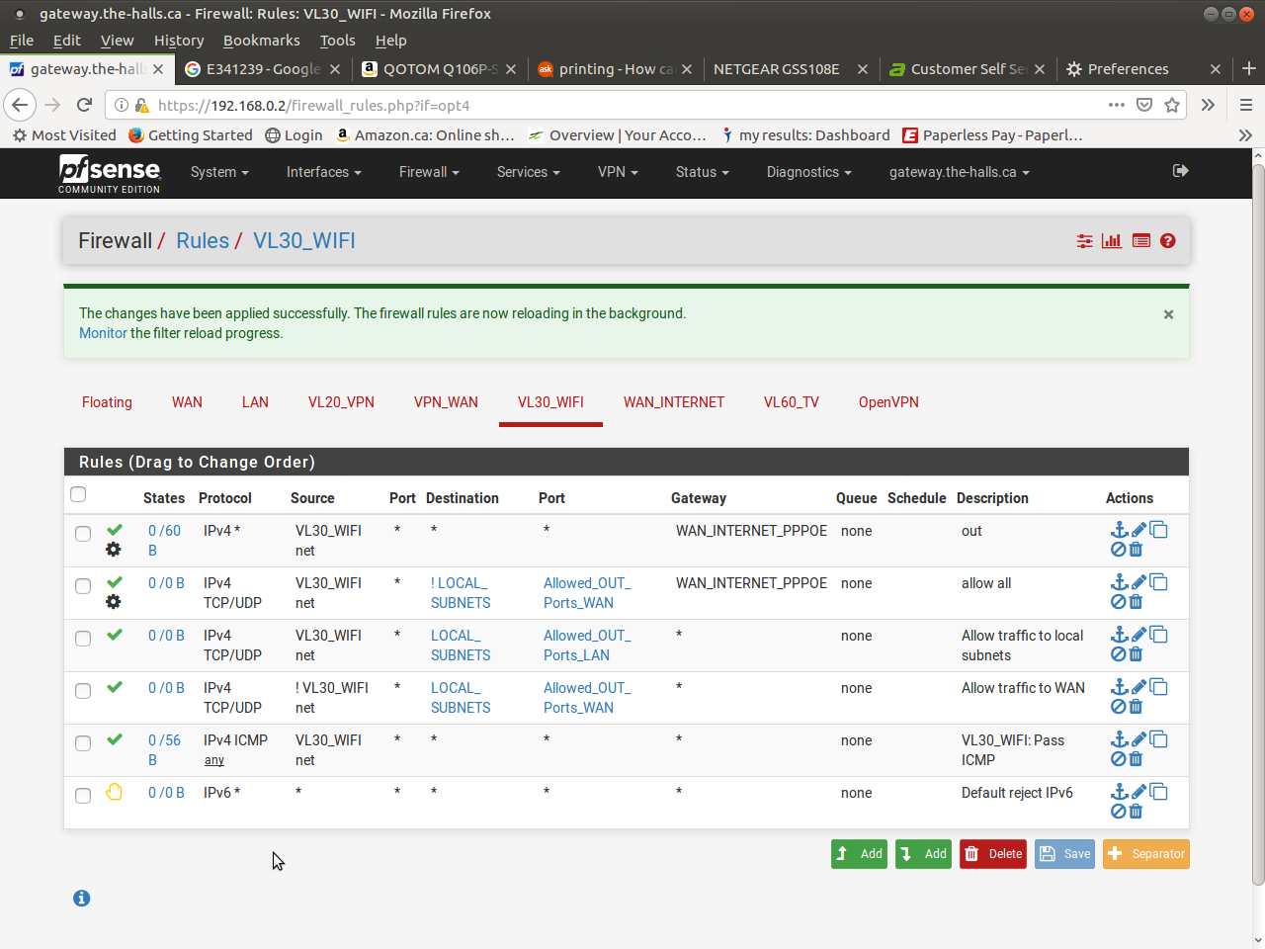Screen dimensions: 1265x949
Task: Open the WAN_INTERNET rules tab
Action: point(674,402)
